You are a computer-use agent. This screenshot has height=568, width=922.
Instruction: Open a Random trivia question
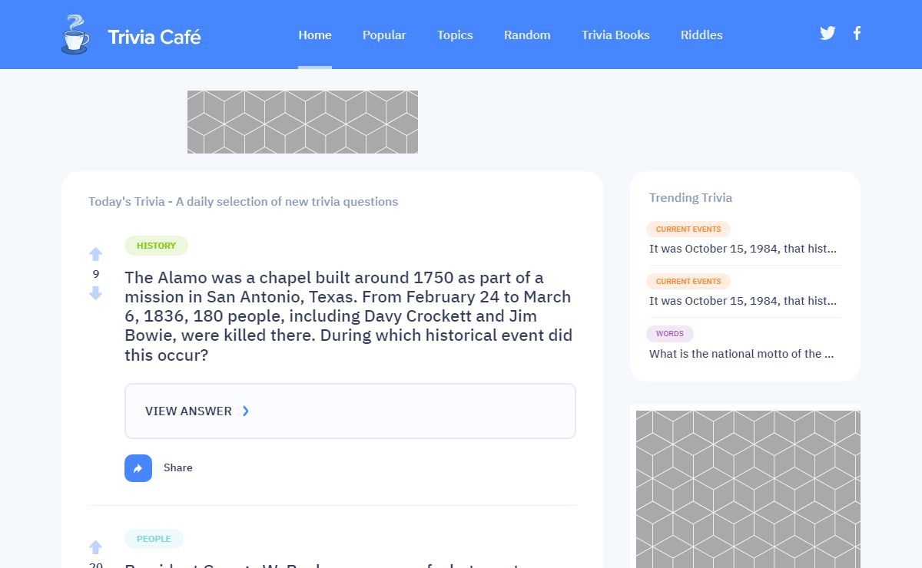(527, 35)
